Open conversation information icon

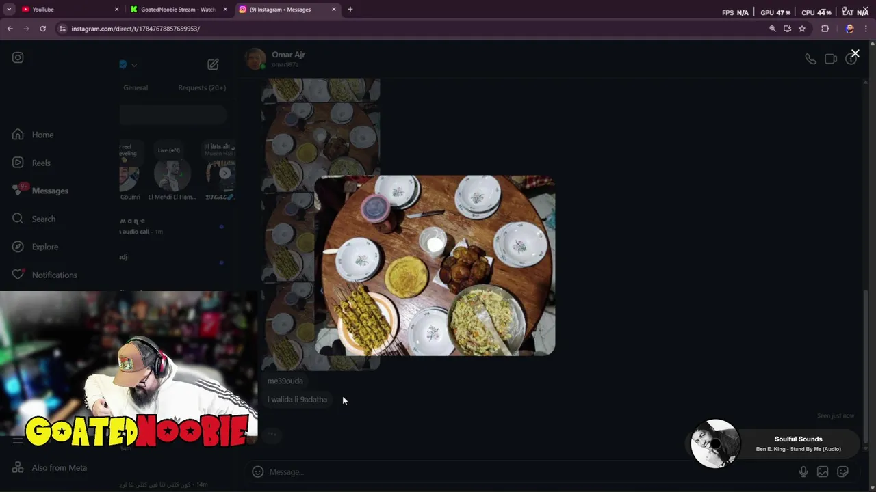(x=850, y=59)
